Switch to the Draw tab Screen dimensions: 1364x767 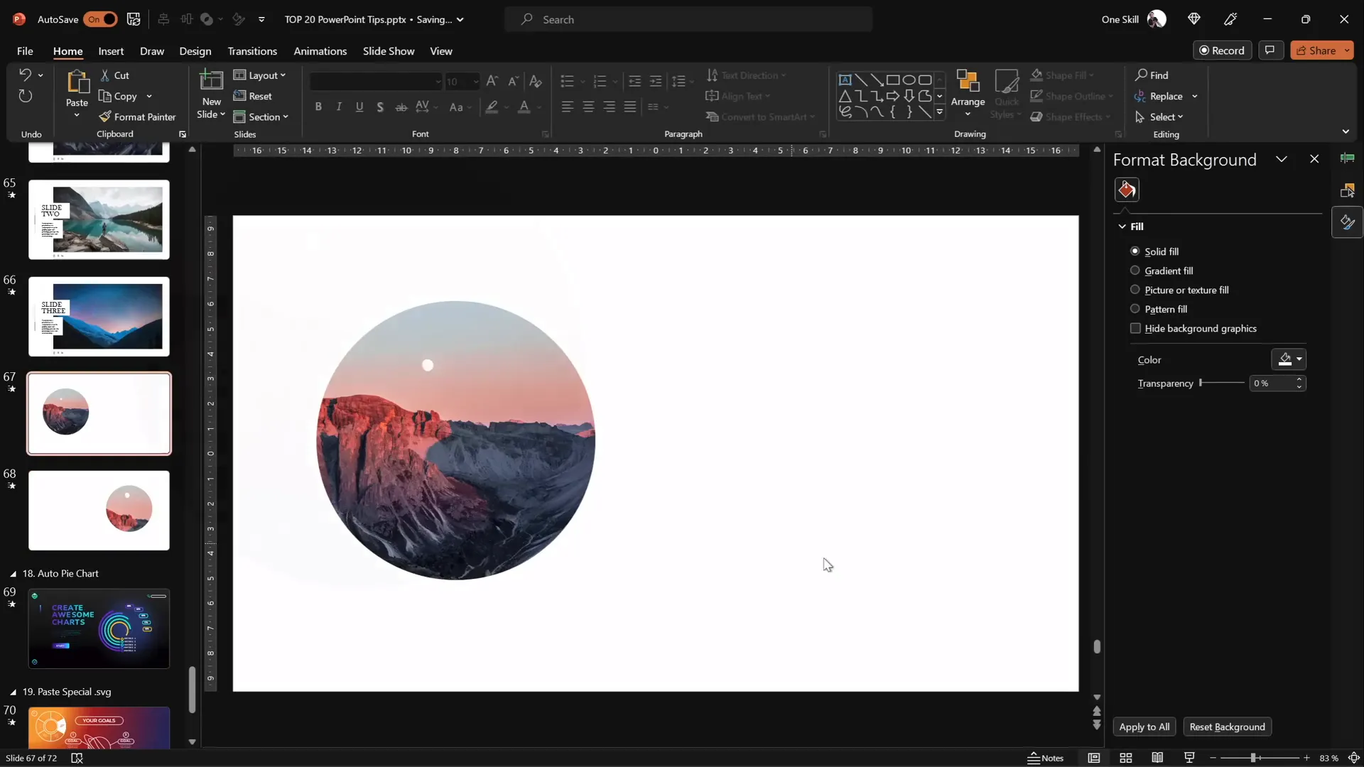[x=152, y=51]
